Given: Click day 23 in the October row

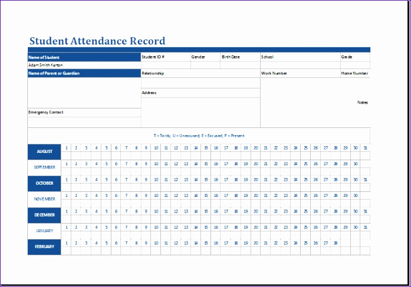Looking at the screenshot, I should (286, 180).
